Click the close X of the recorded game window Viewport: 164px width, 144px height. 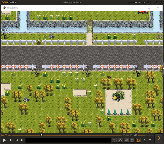(158, 8)
